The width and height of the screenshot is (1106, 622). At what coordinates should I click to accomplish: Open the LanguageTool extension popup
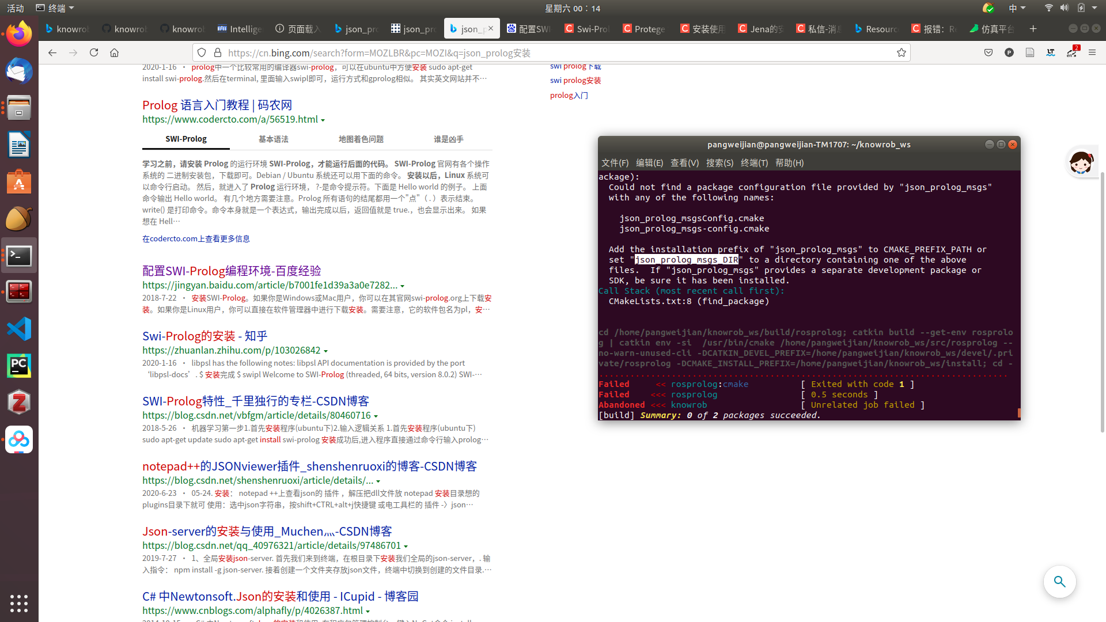1050,52
